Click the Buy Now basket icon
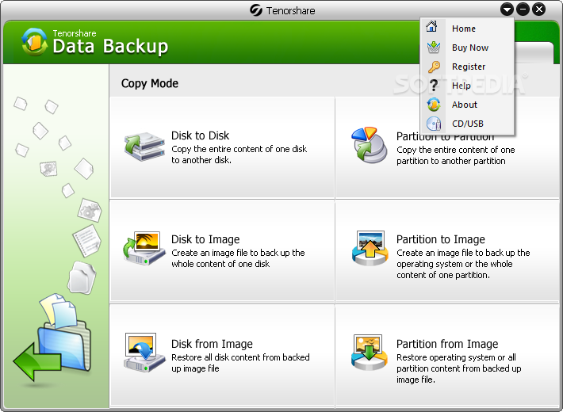This screenshot has width=563, height=412. [434, 47]
